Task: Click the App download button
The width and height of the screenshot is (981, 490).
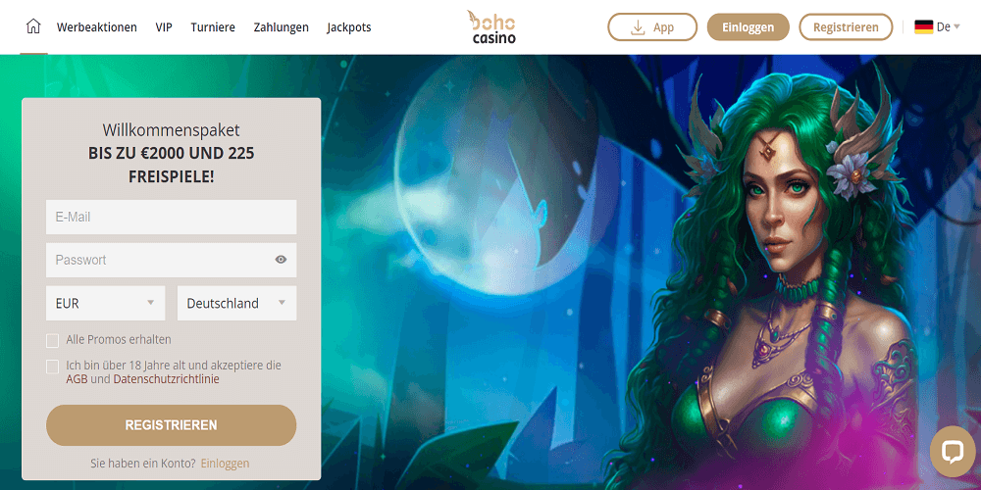Action: (652, 27)
